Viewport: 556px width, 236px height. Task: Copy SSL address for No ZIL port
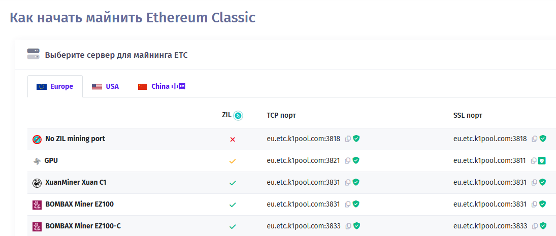click(x=534, y=139)
